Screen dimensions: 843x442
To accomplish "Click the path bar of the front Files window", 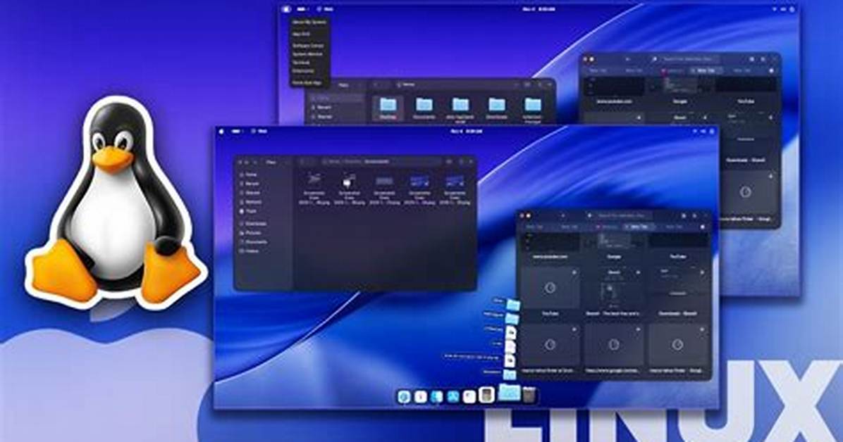I will pos(381,162).
